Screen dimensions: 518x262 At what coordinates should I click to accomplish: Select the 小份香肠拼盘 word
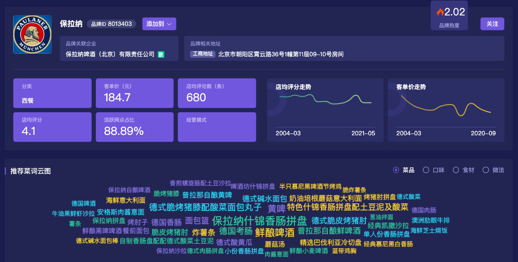coord(244,251)
